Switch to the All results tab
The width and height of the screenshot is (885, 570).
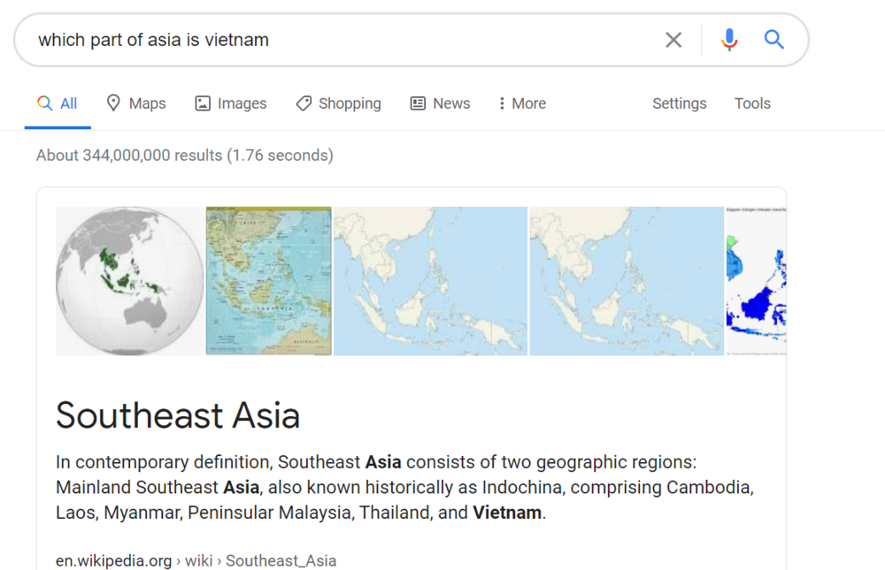pos(58,103)
